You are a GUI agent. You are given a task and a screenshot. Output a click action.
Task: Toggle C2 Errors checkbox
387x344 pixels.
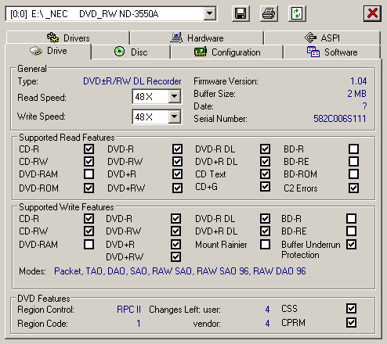353,188
